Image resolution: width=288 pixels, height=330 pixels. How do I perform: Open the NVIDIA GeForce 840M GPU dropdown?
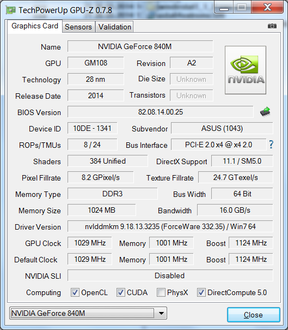tap(88, 313)
